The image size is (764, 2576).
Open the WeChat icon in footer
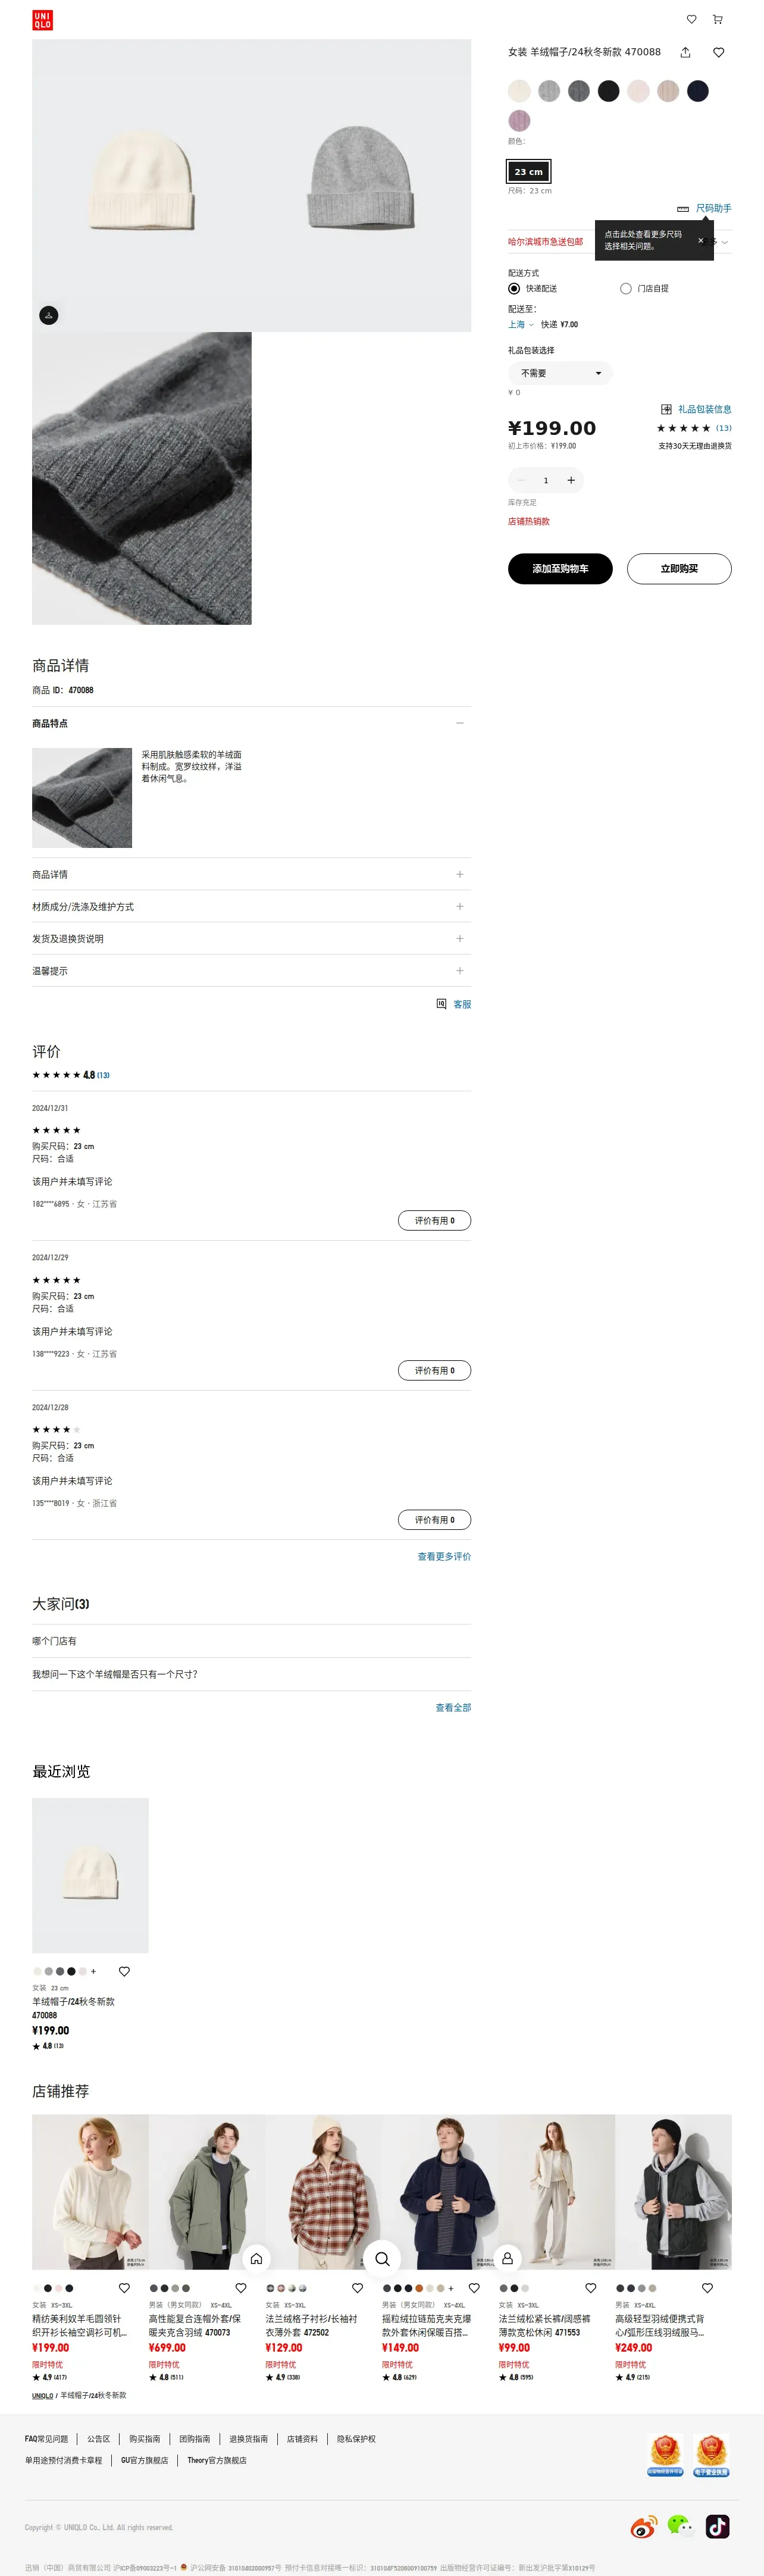(681, 2526)
